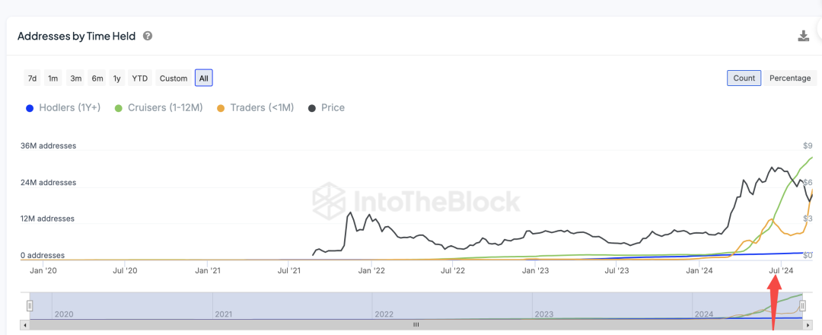Toggle the orange Traders (<1M) legend dot
This screenshot has height=335, width=822.
221,108
